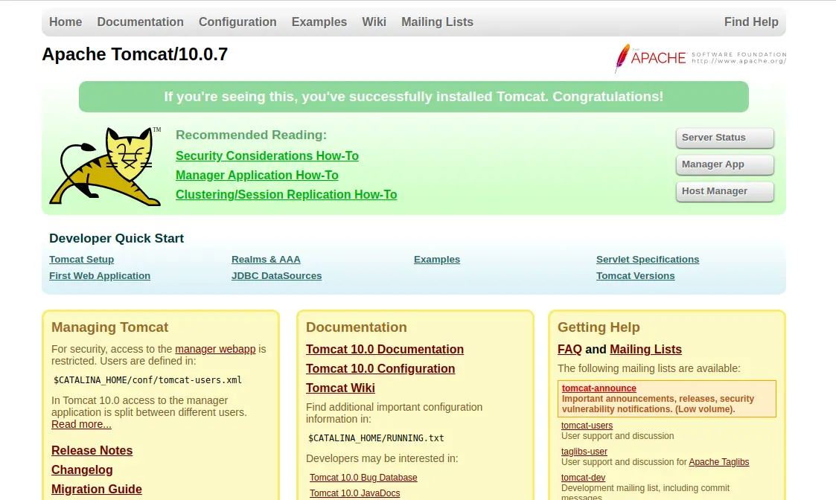Open Tomcat 10.0 Configuration link
Screen dimensions: 836x500
pyautogui.click(x=380, y=369)
